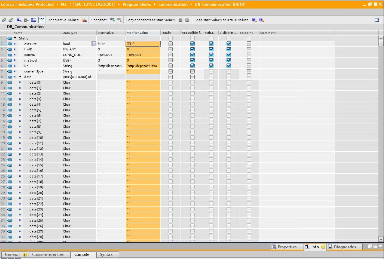384x259 pixels.
Task: Switch to the Diagnostics tab
Action: (344, 247)
